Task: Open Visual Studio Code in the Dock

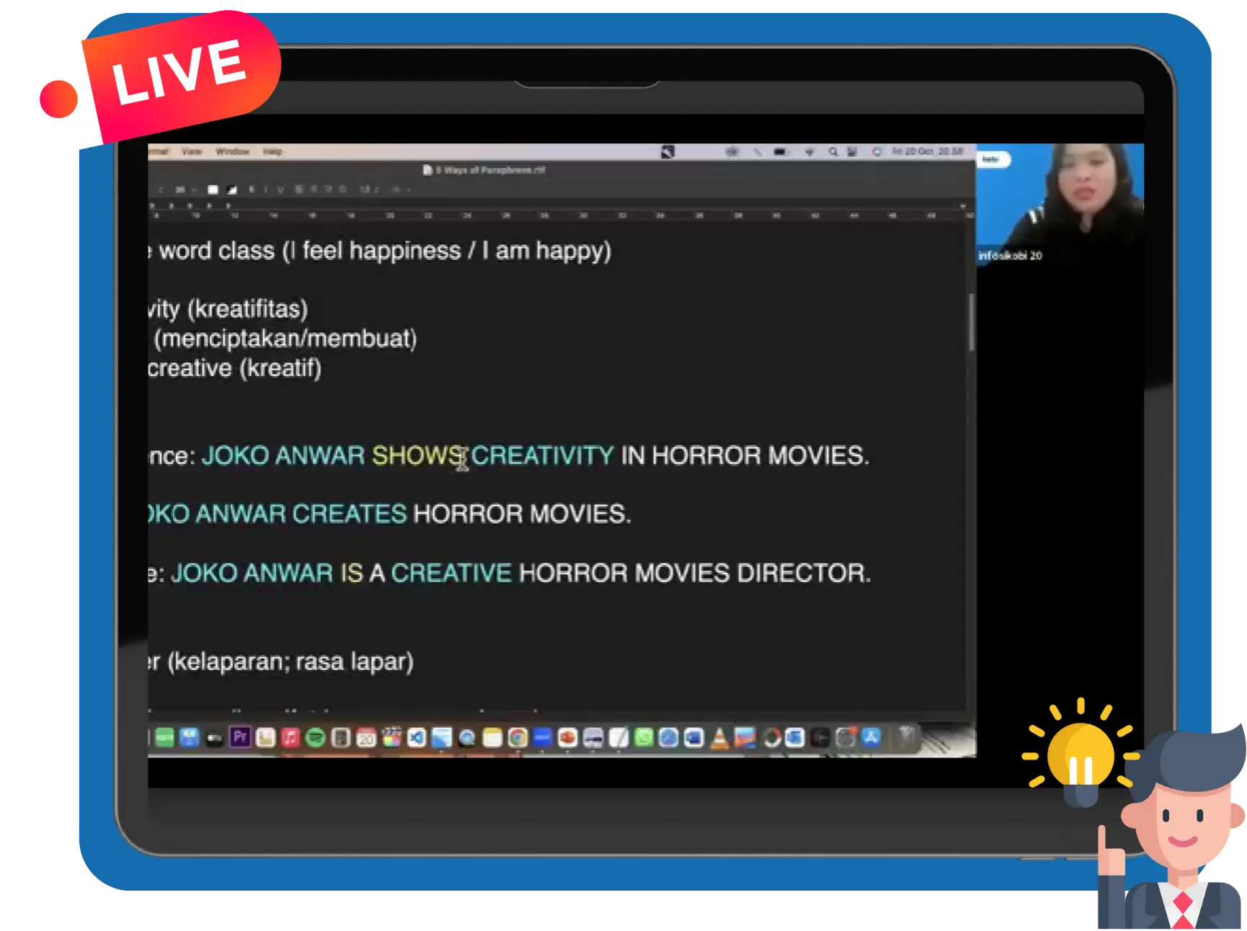Action: tap(417, 738)
